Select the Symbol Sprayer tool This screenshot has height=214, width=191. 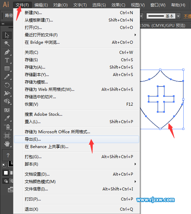[x=7, y=127]
